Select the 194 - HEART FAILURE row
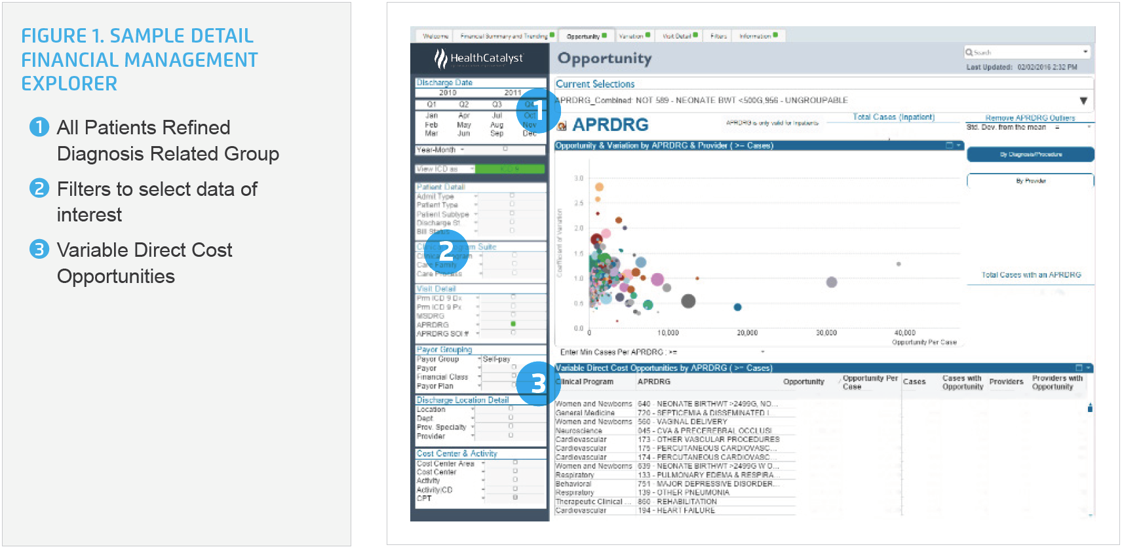This screenshot has width=1122, height=547. point(675,510)
